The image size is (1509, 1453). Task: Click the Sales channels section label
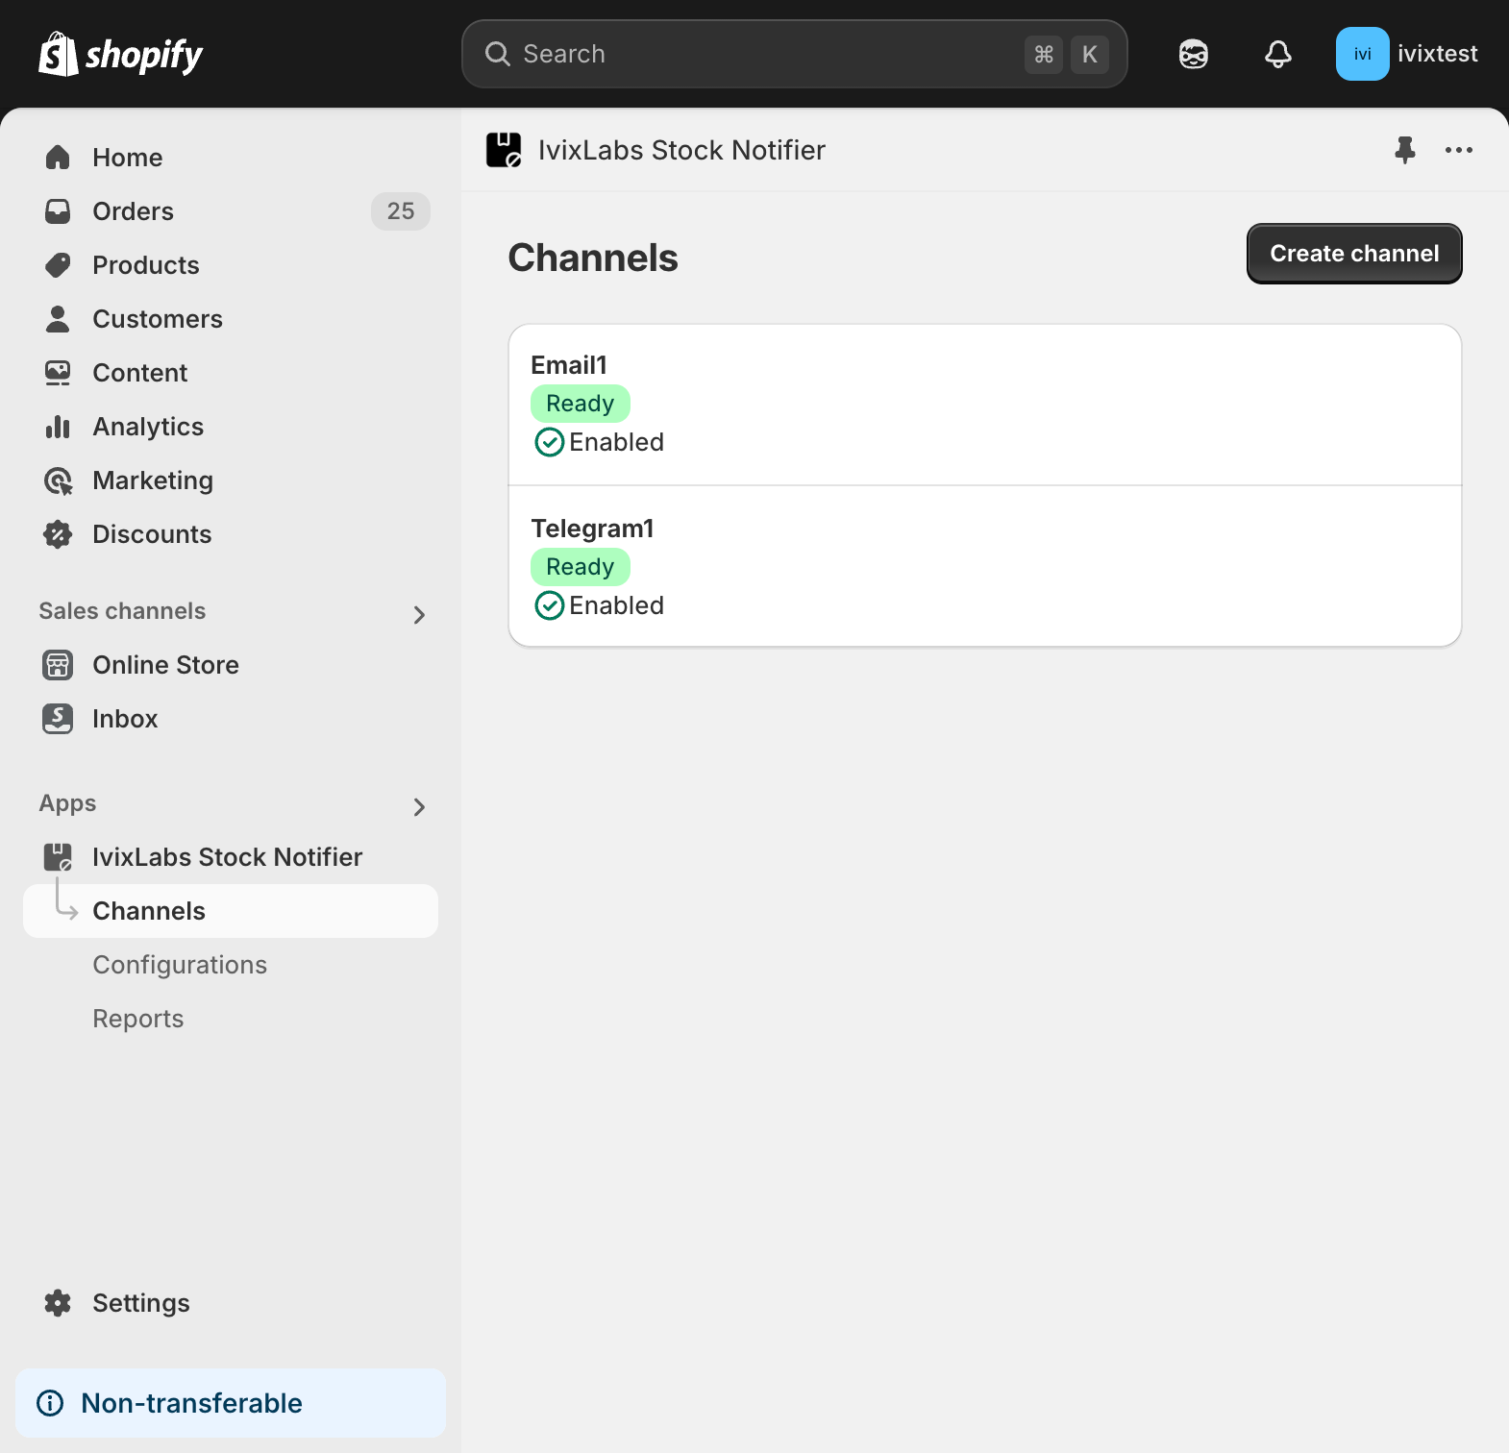coord(122,611)
